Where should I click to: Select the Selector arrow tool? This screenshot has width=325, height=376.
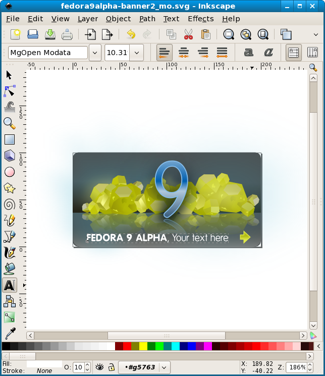(9, 75)
